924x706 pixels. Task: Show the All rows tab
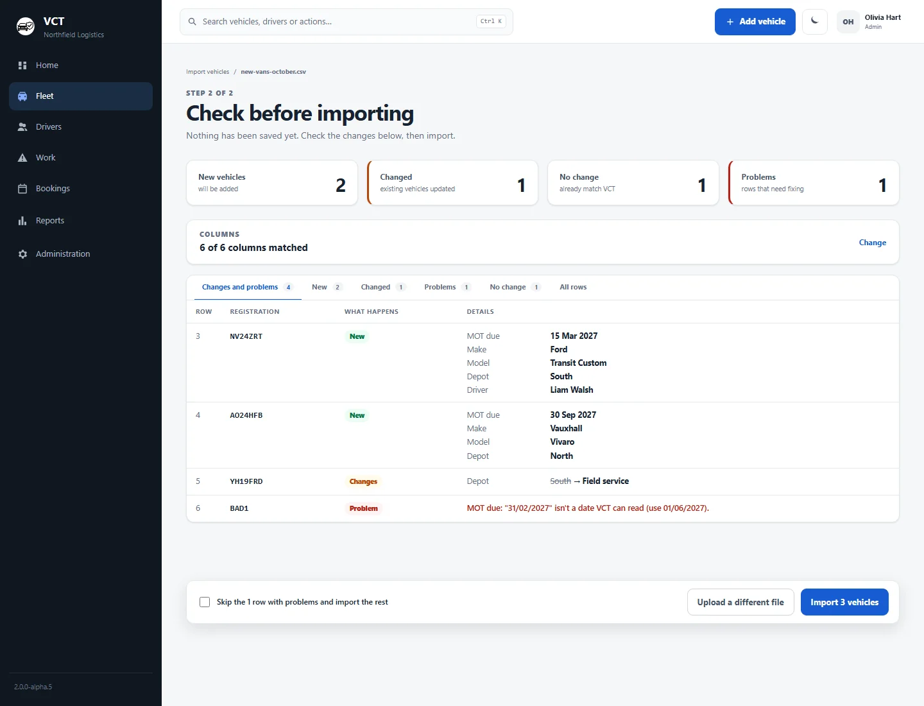(573, 288)
